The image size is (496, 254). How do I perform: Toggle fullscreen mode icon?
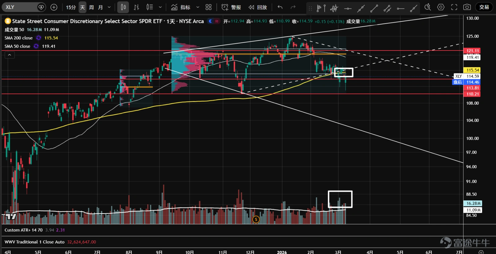point(454,7)
